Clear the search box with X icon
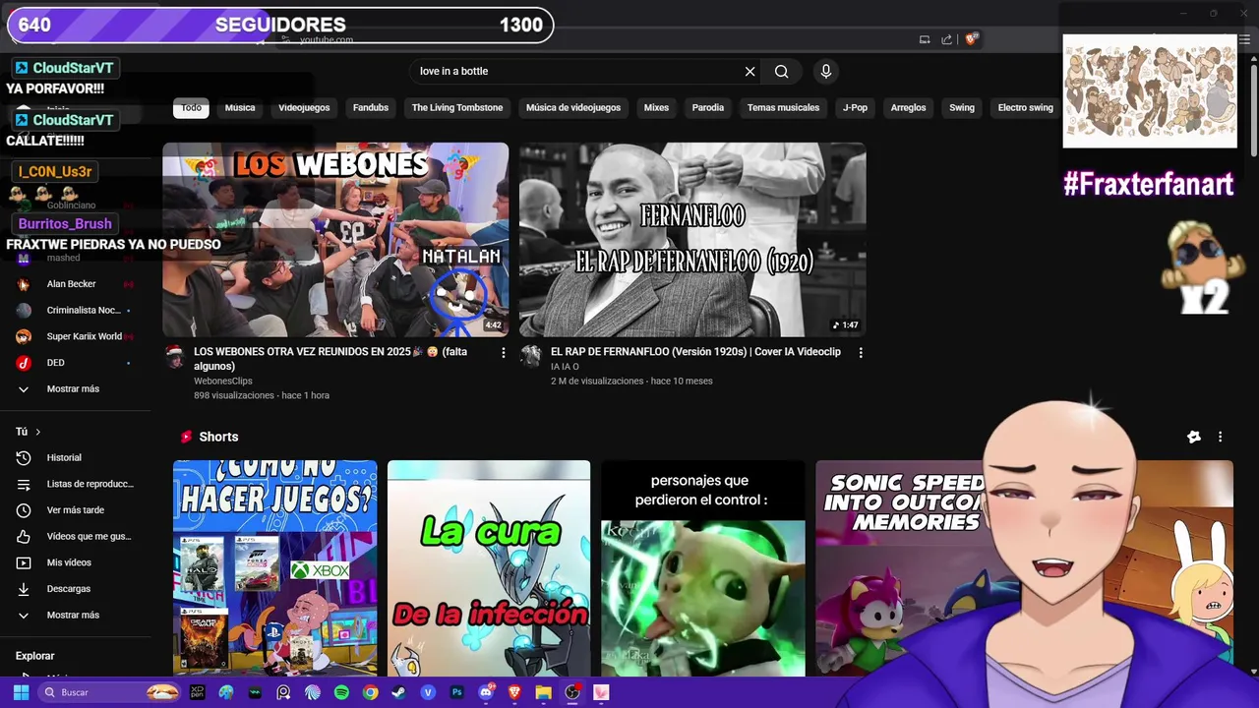The width and height of the screenshot is (1259, 708). point(749,71)
